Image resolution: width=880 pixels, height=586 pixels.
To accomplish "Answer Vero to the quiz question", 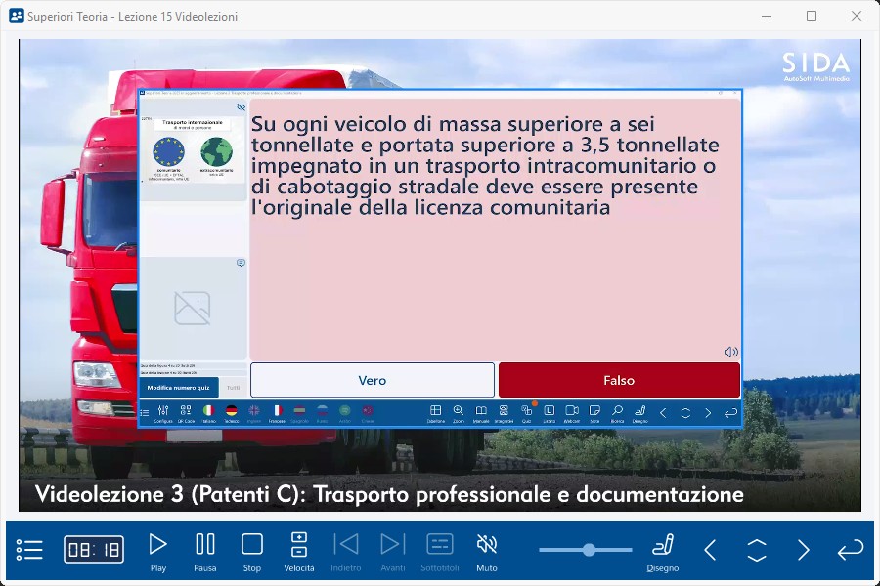I will coord(373,380).
